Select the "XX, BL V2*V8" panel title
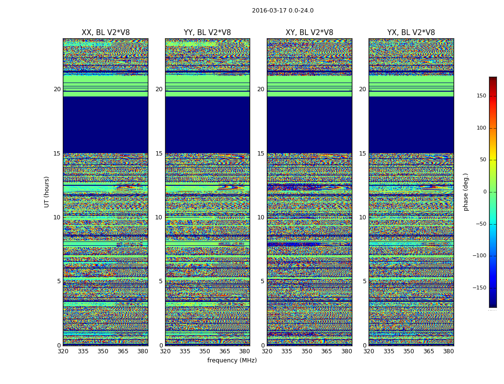The image size is (504, 384). point(106,33)
